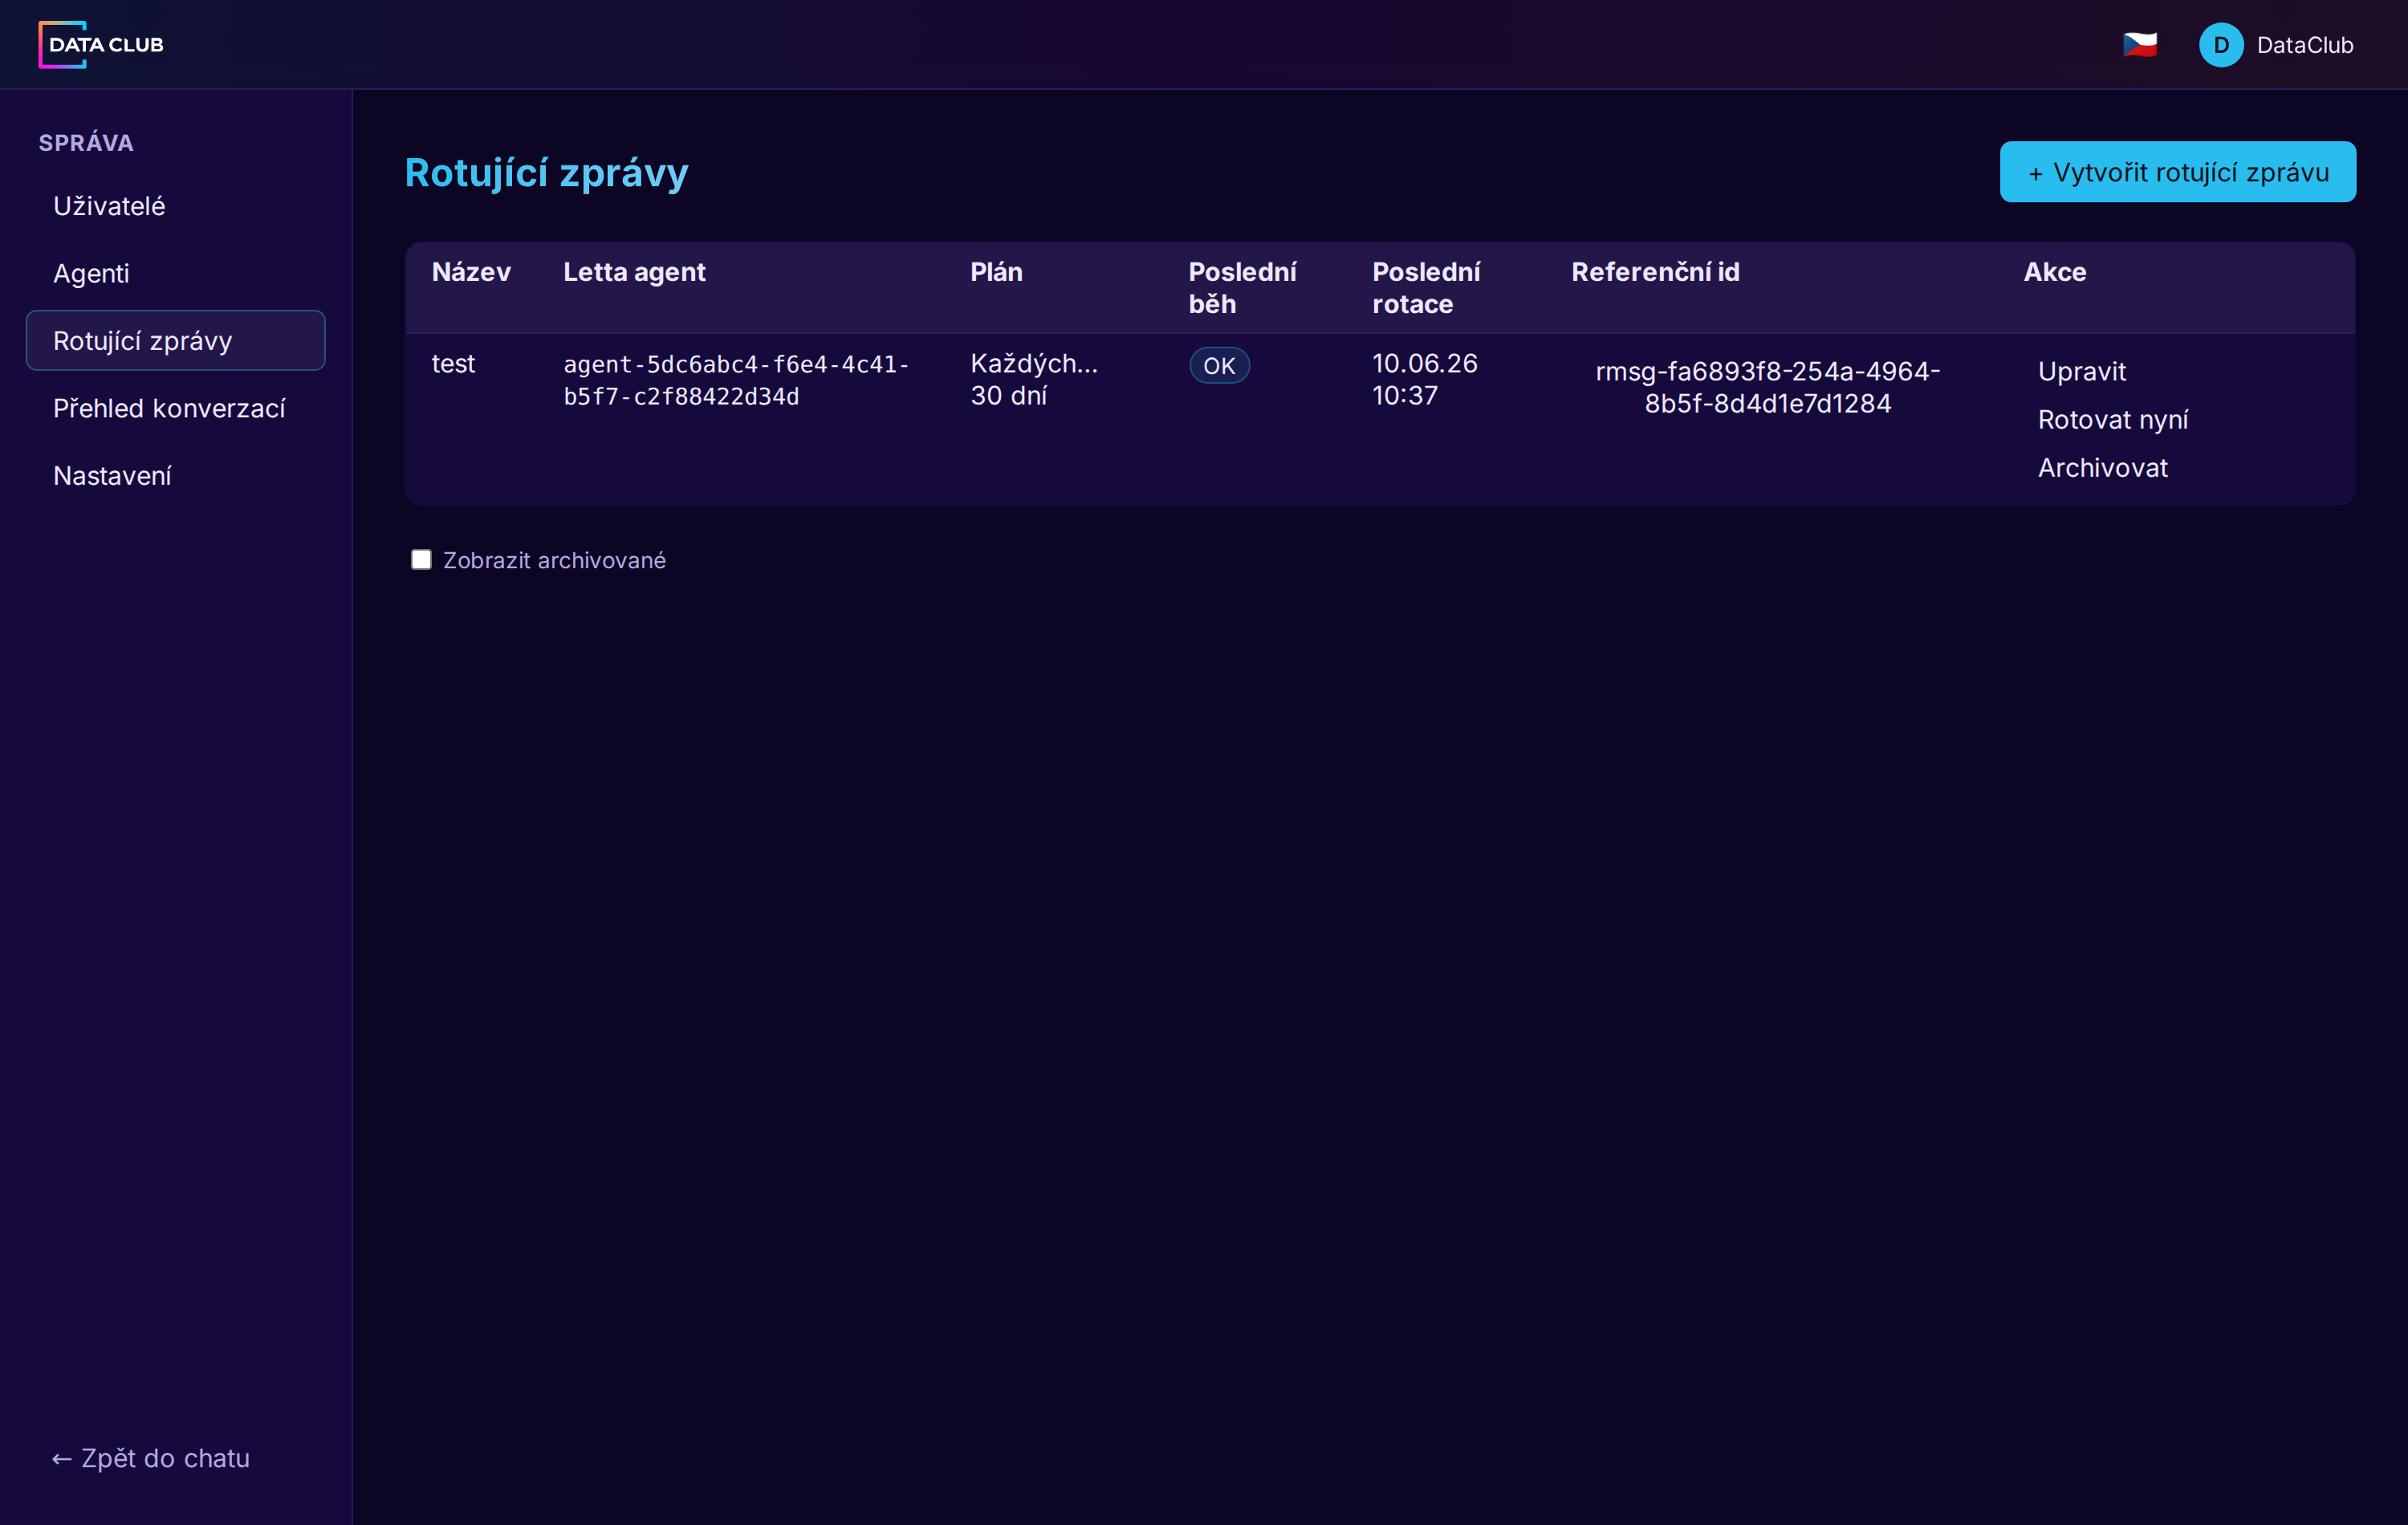This screenshot has width=2408, height=1525.
Task: Return via Zpět do chatu link
Action: pos(151,1458)
